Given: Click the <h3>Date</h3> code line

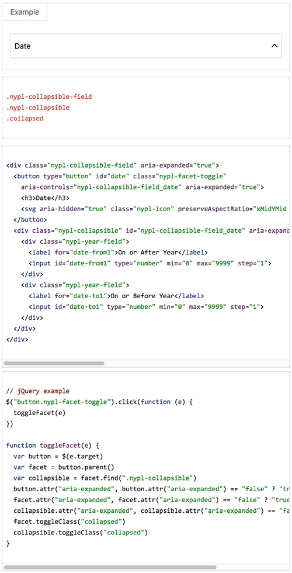Looking at the screenshot, I should [x=46, y=198].
